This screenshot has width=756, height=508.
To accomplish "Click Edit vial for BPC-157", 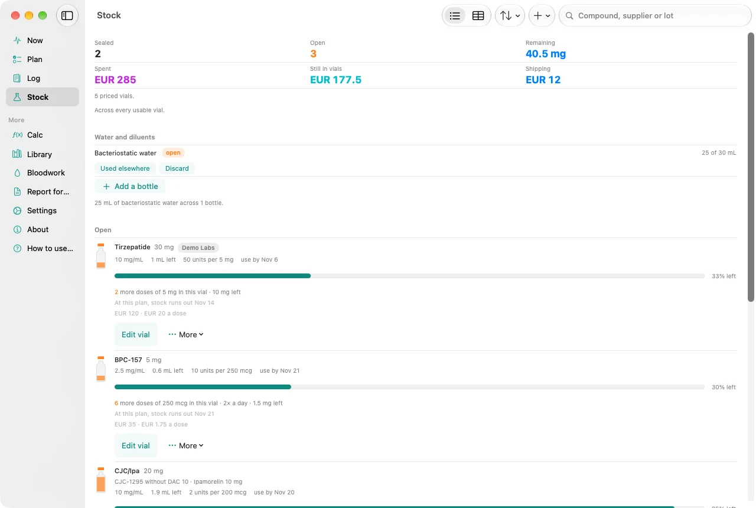I will pyautogui.click(x=136, y=446).
